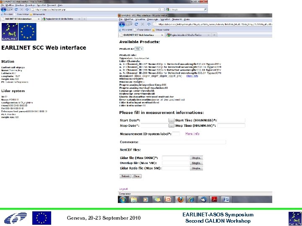Image resolution: width=302 pixels, height=226 pixels.
Task: Switch to Firefox on the taskbar
Action: pyautogui.click(x=180, y=200)
